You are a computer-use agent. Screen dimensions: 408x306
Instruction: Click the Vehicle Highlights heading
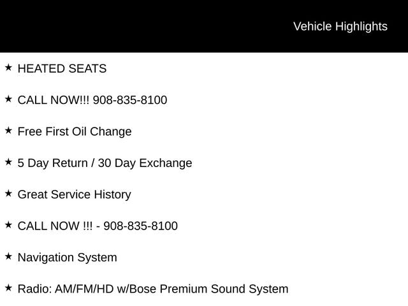click(340, 26)
